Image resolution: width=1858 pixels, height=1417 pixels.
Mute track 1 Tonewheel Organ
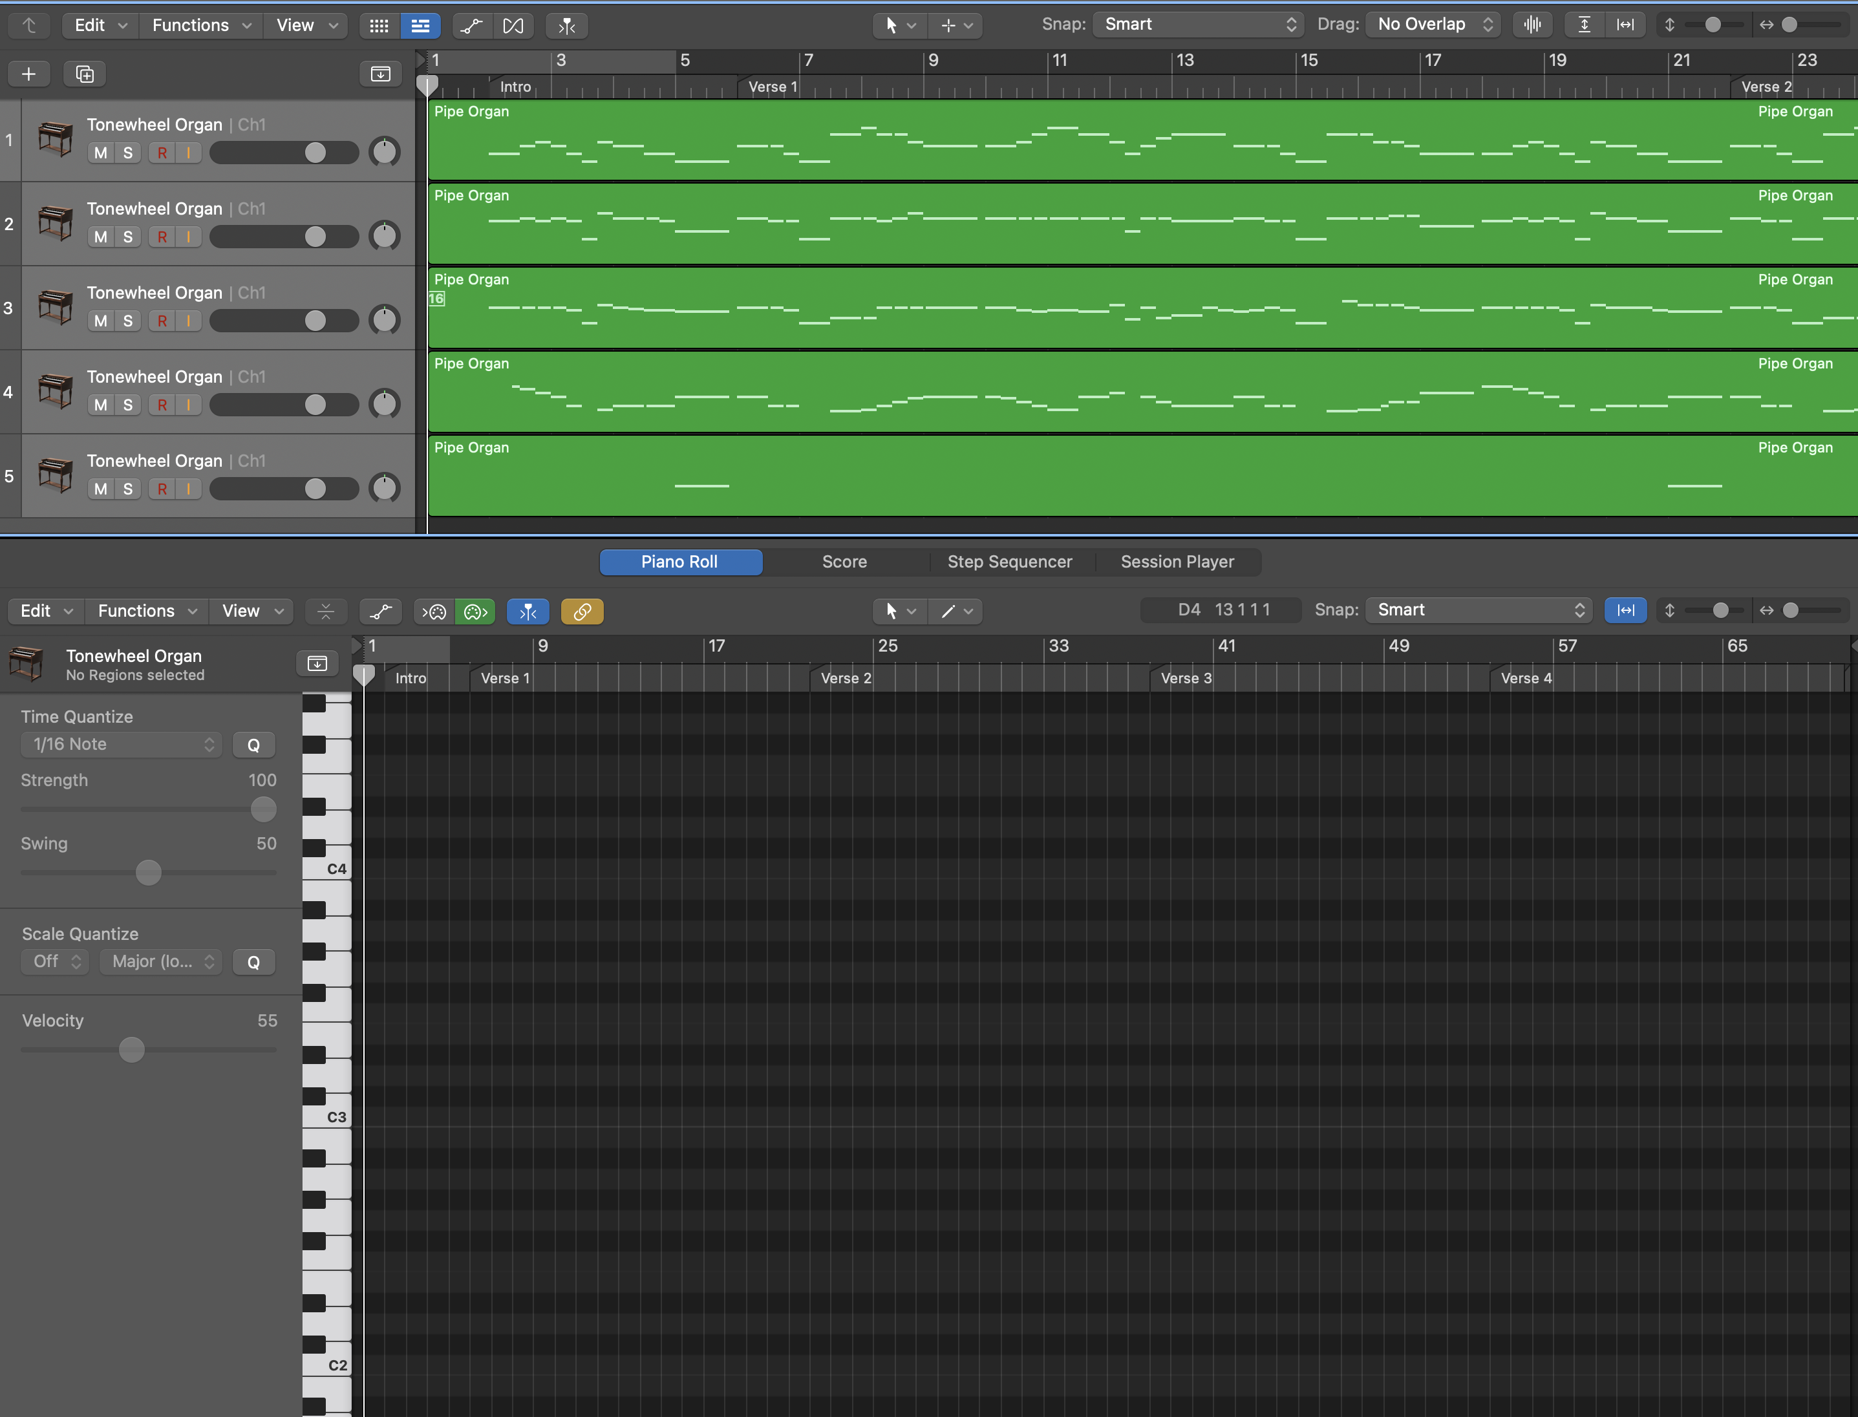[x=101, y=153]
